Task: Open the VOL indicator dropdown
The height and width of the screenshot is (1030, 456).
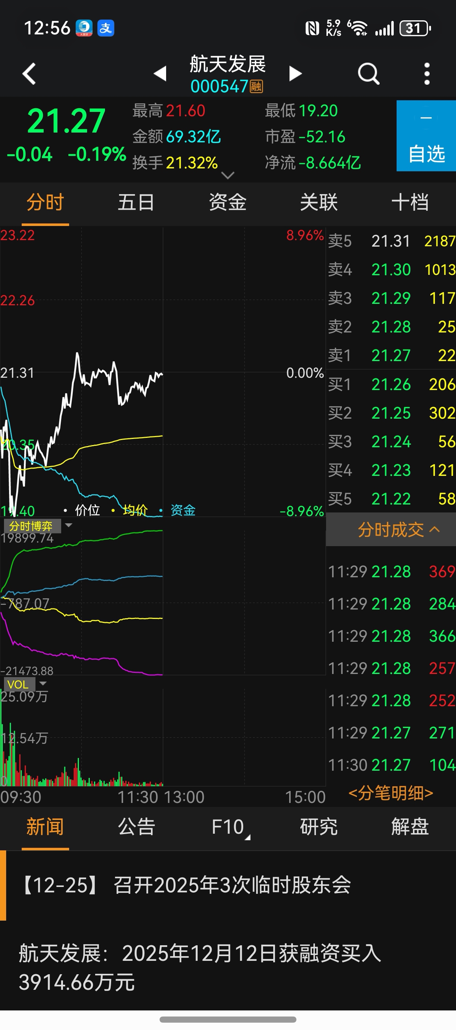Action: [x=26, y=684]
